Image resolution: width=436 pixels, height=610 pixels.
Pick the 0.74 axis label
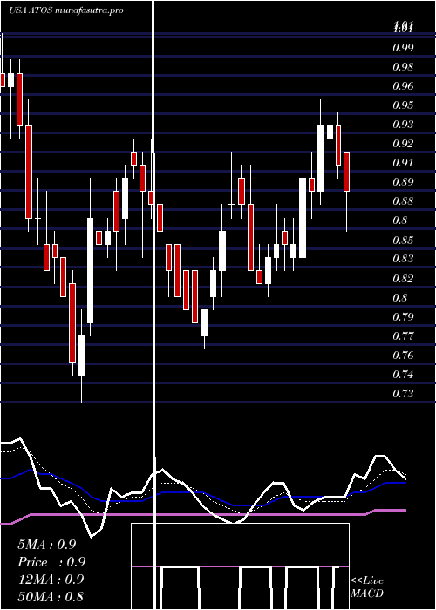click(x=403, y=375)
